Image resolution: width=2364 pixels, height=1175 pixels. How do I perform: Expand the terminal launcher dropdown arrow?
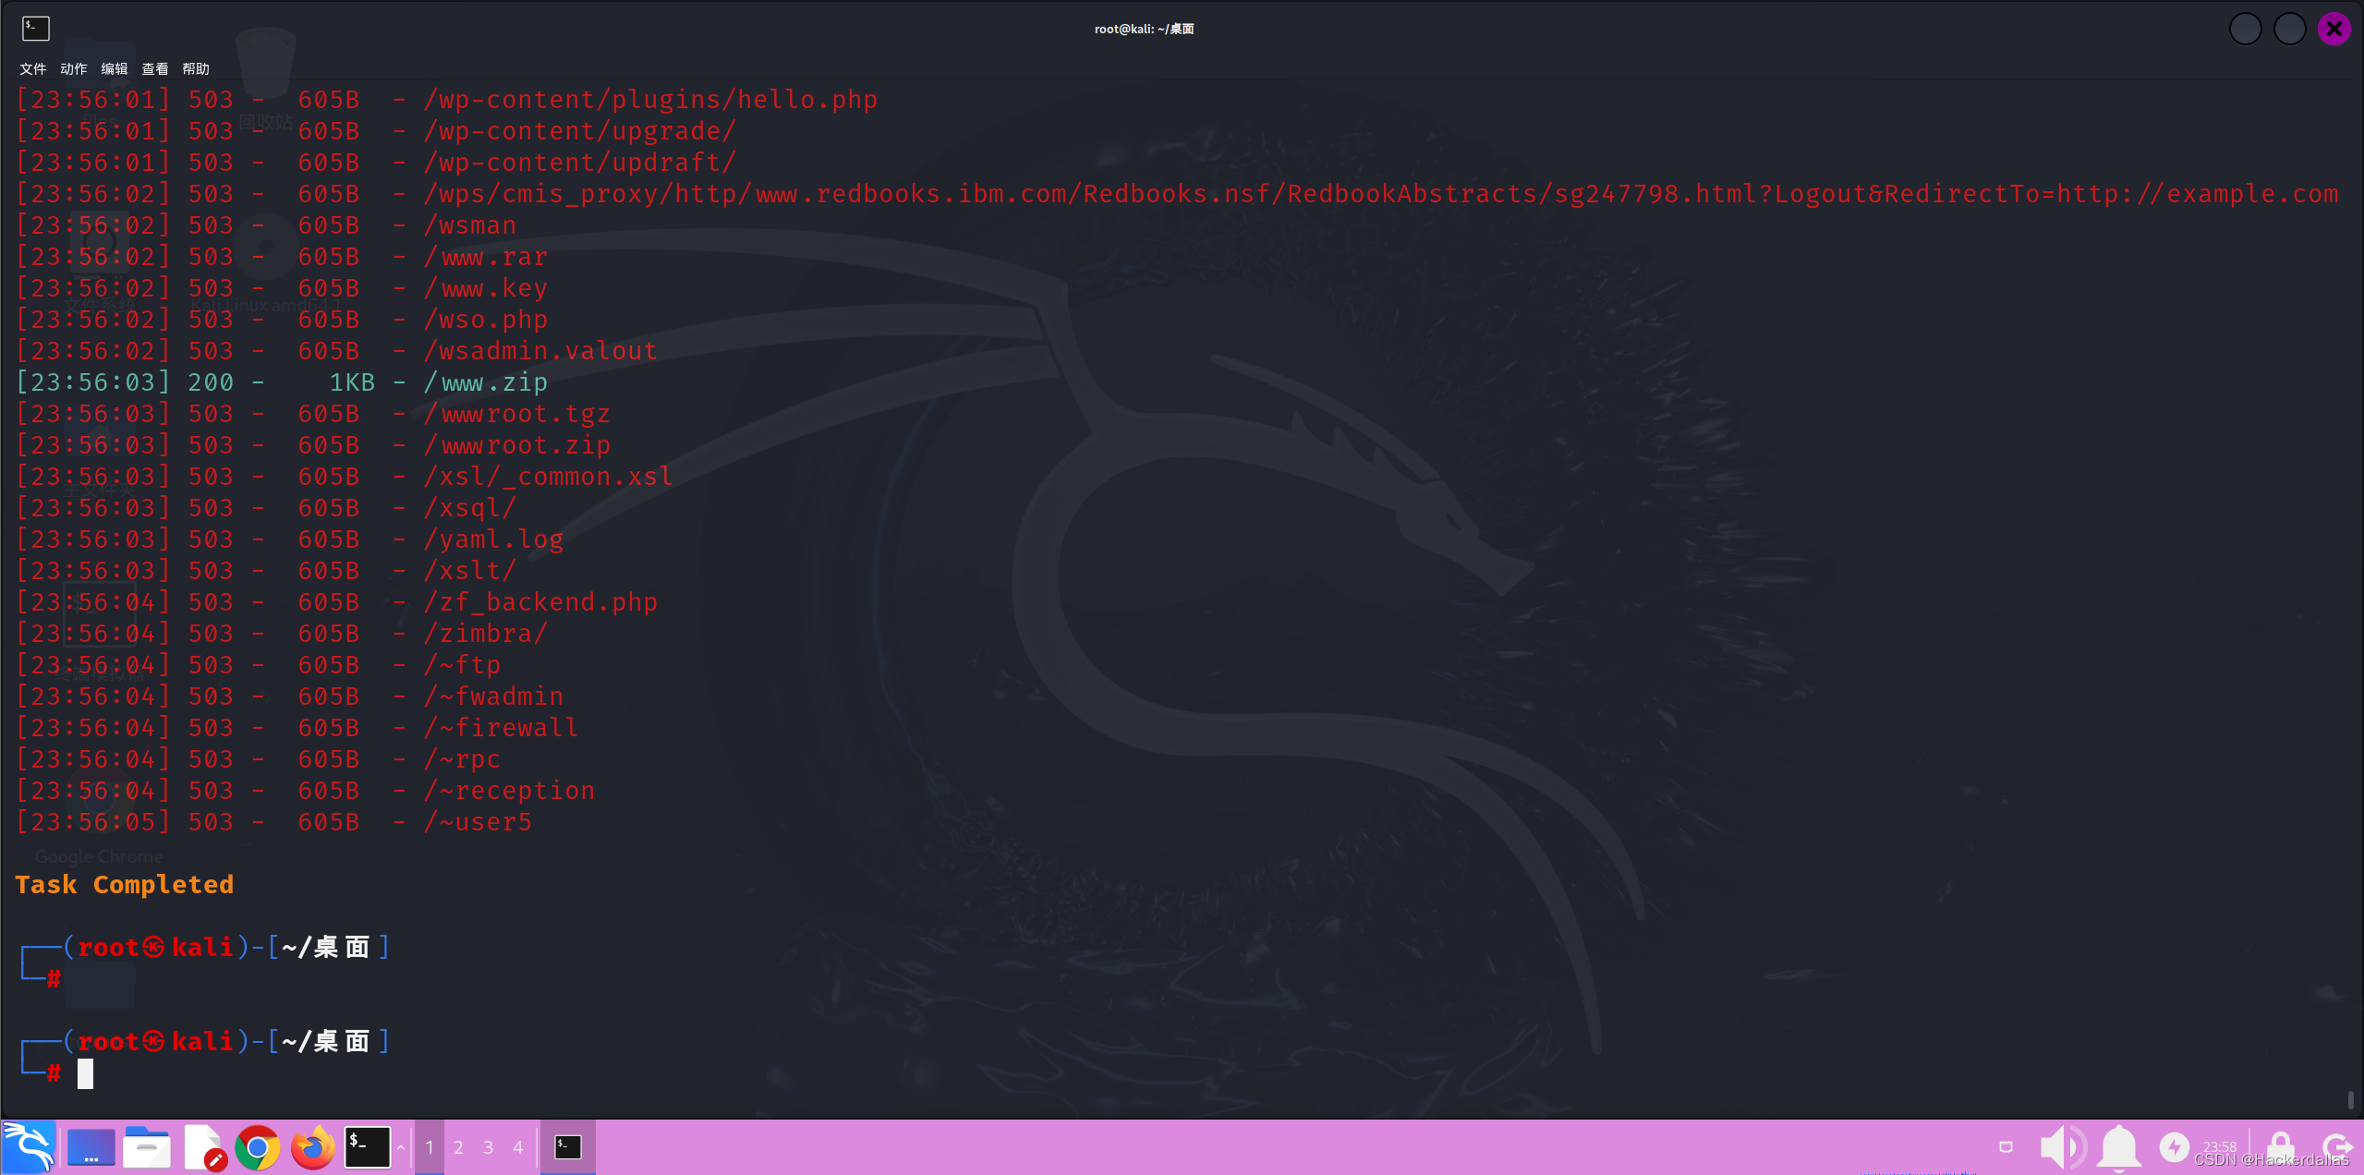pyautogui.click(x=401, y=1147)
